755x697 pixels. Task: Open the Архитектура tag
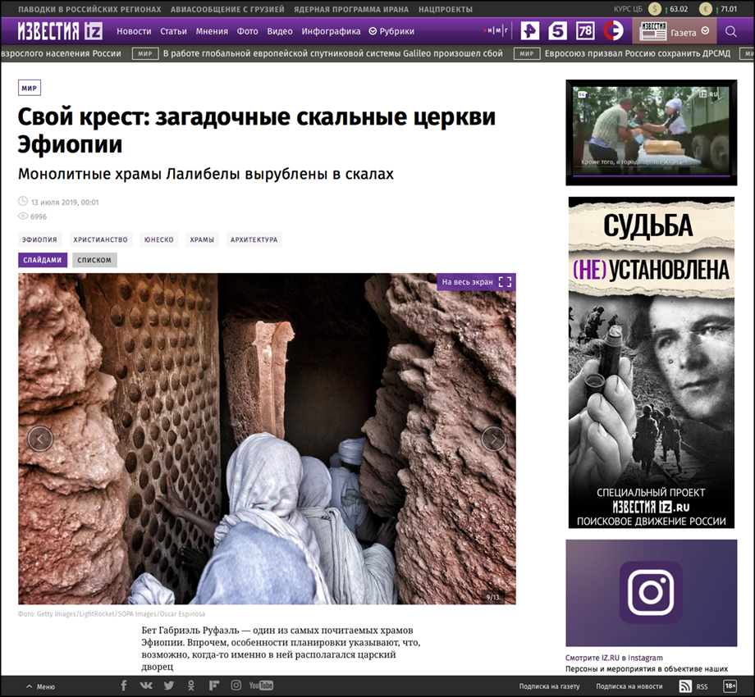(254, 239)
